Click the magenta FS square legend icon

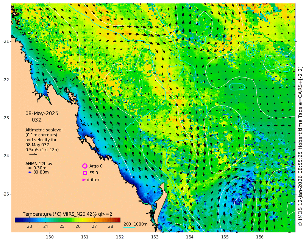[85, 173]
